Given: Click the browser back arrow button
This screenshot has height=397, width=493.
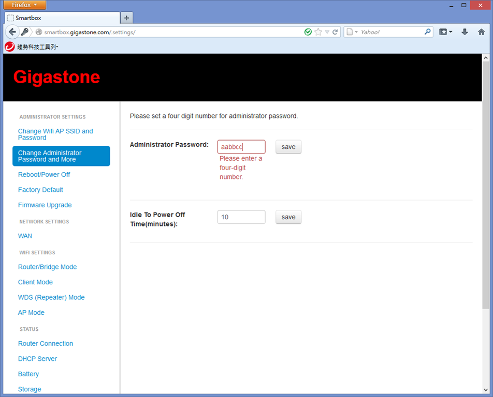Looking at the screenshot, I should tap(12, 32).
